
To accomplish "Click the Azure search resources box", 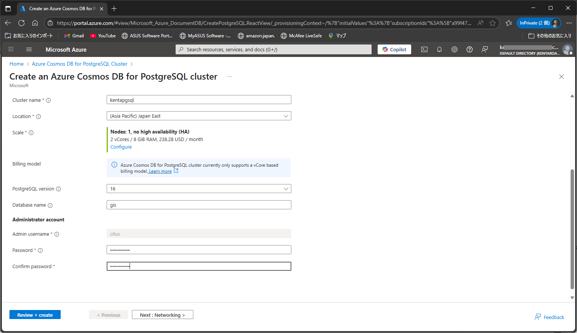I will tap(274, 49).
